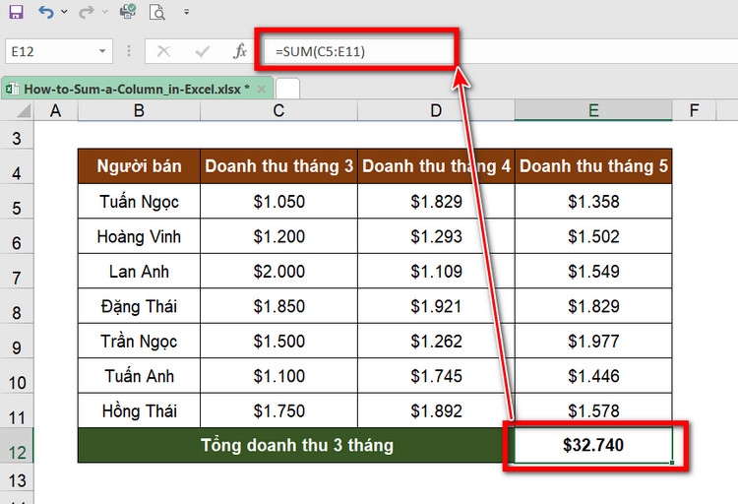Viewport: 738px width, 504px height.
Task: Expand the Name Box dropdown arrow
Action: coord(102,51)
